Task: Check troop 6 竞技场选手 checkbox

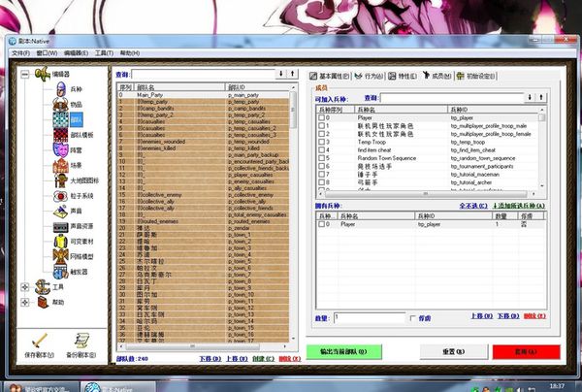Action: tap(321, 166)
